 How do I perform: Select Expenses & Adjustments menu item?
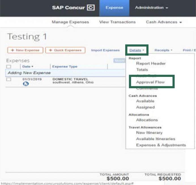[x=161, y=145]
